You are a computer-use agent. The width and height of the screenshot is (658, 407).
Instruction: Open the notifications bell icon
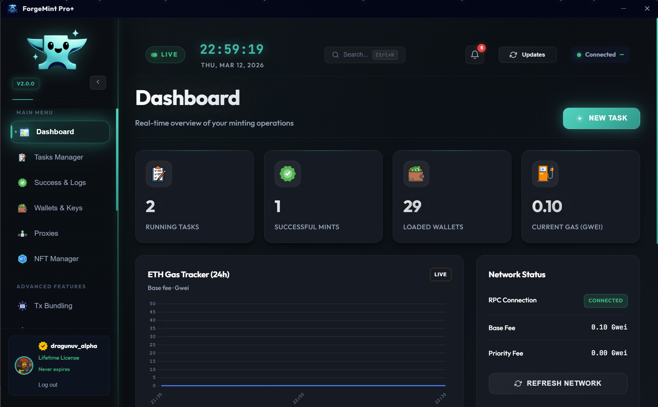(x=474, y=55)
